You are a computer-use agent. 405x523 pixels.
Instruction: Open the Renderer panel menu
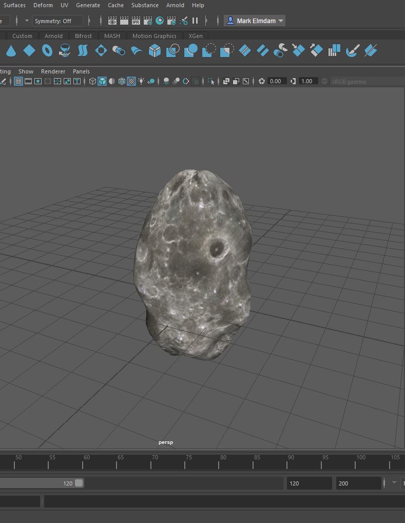point(53,71)
